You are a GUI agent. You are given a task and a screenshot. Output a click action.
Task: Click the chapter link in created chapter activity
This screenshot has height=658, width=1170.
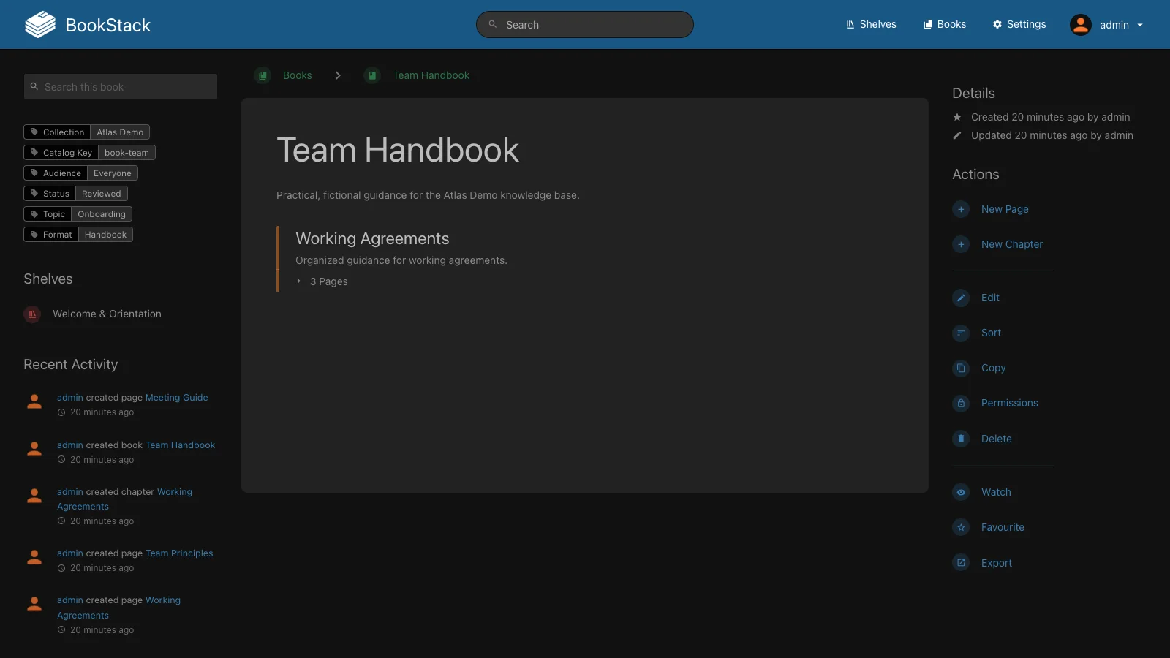click(x=124, y=499)
